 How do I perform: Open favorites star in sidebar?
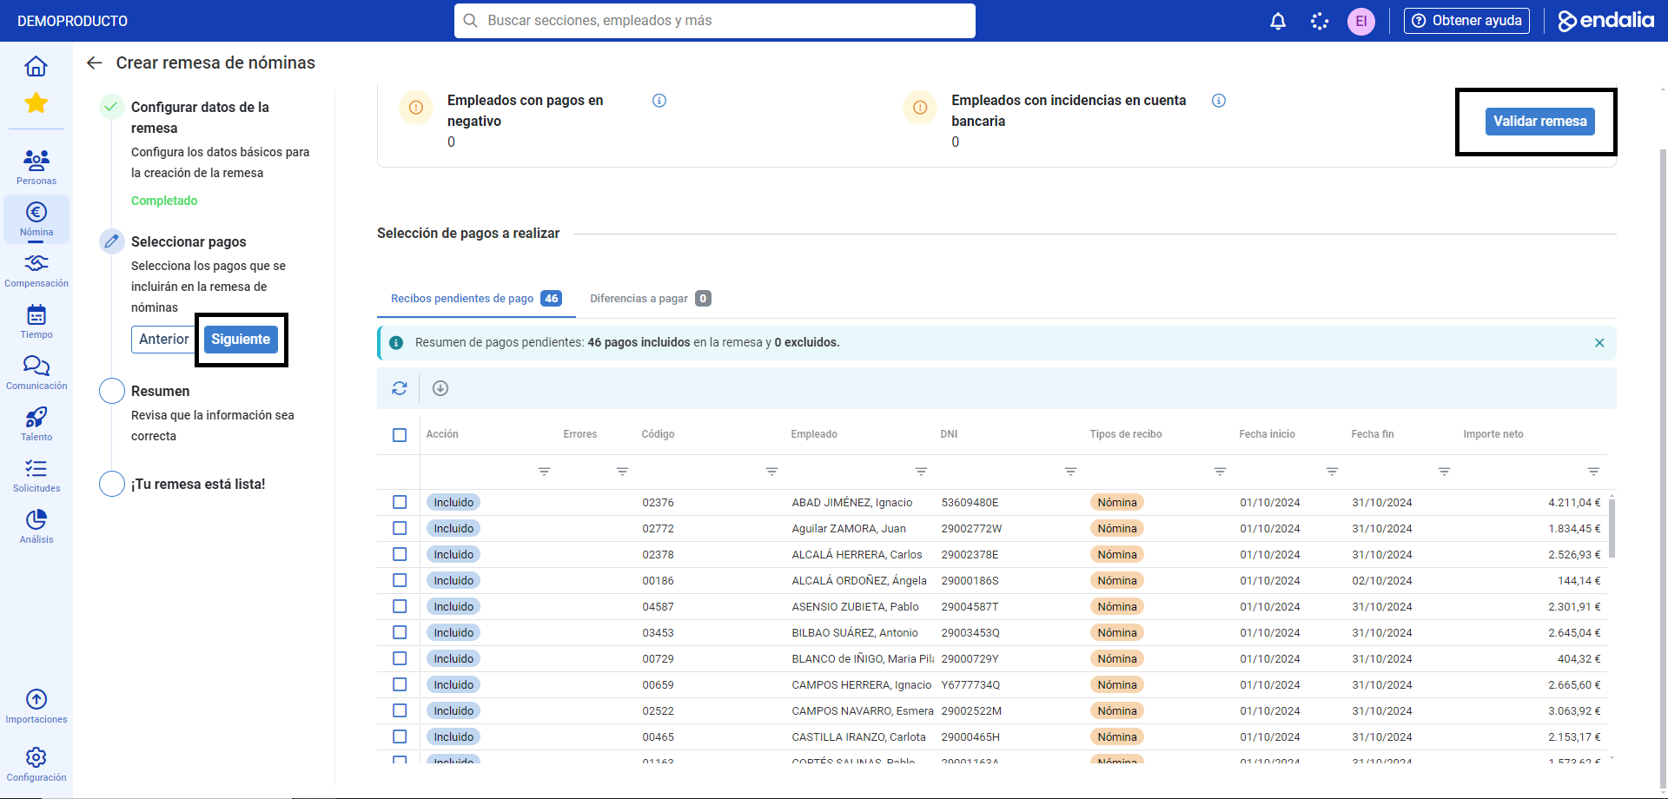[36, 103]
